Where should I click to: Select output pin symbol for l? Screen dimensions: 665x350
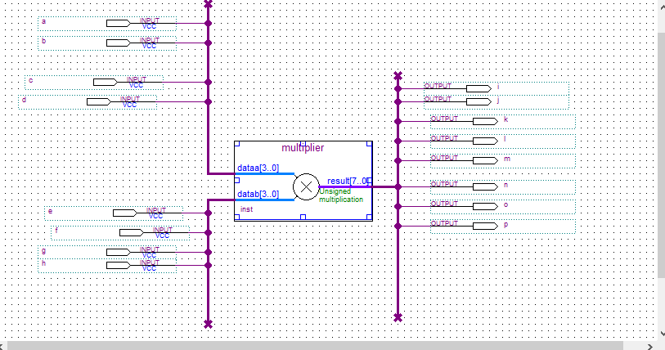coord(485,141)
